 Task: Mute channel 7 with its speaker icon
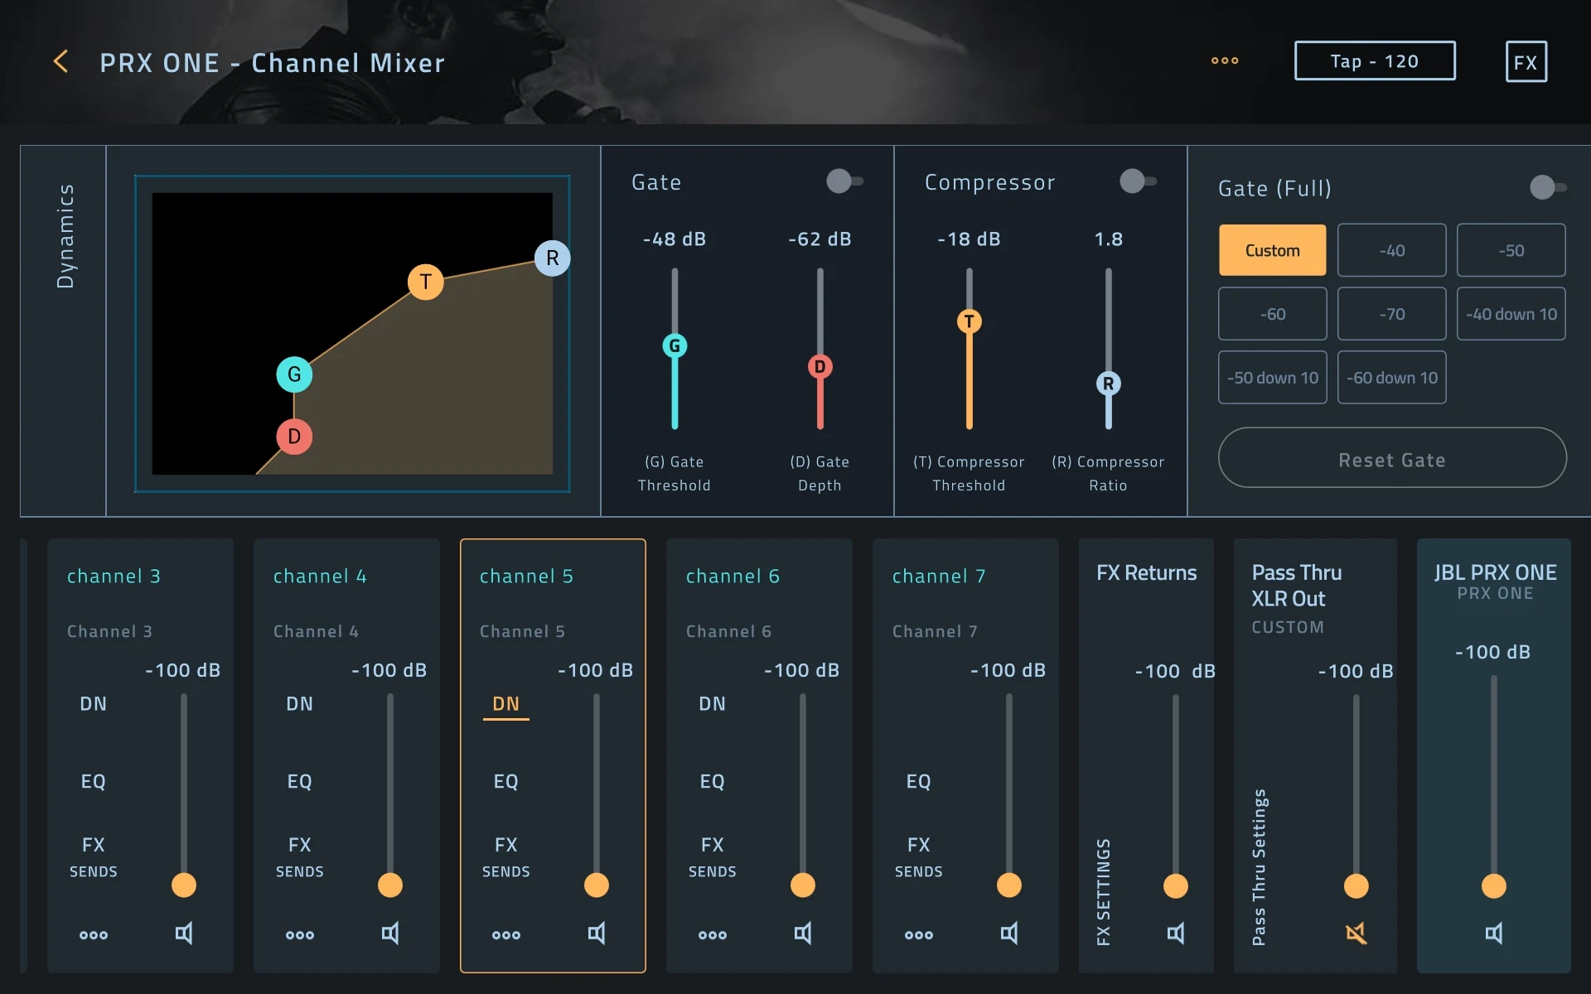click(x=1010, y=934)
